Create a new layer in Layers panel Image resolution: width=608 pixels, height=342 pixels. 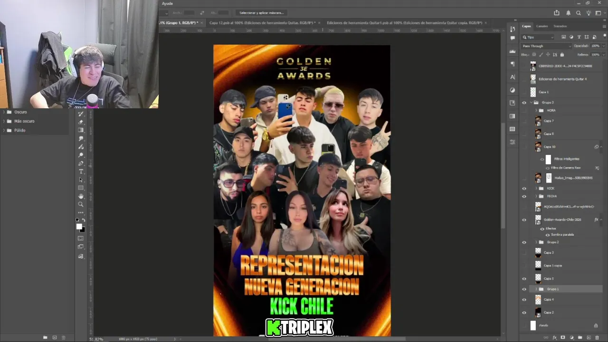pyautogui.click(x=589, y=338)
